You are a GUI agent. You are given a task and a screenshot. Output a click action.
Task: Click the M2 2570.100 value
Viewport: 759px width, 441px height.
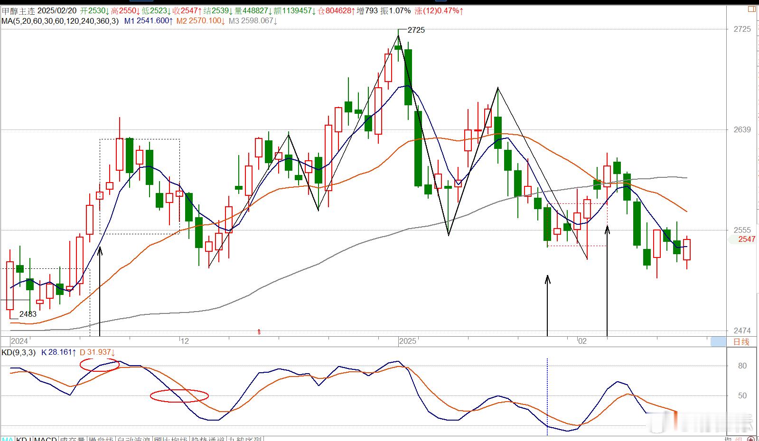coord(201,21)
